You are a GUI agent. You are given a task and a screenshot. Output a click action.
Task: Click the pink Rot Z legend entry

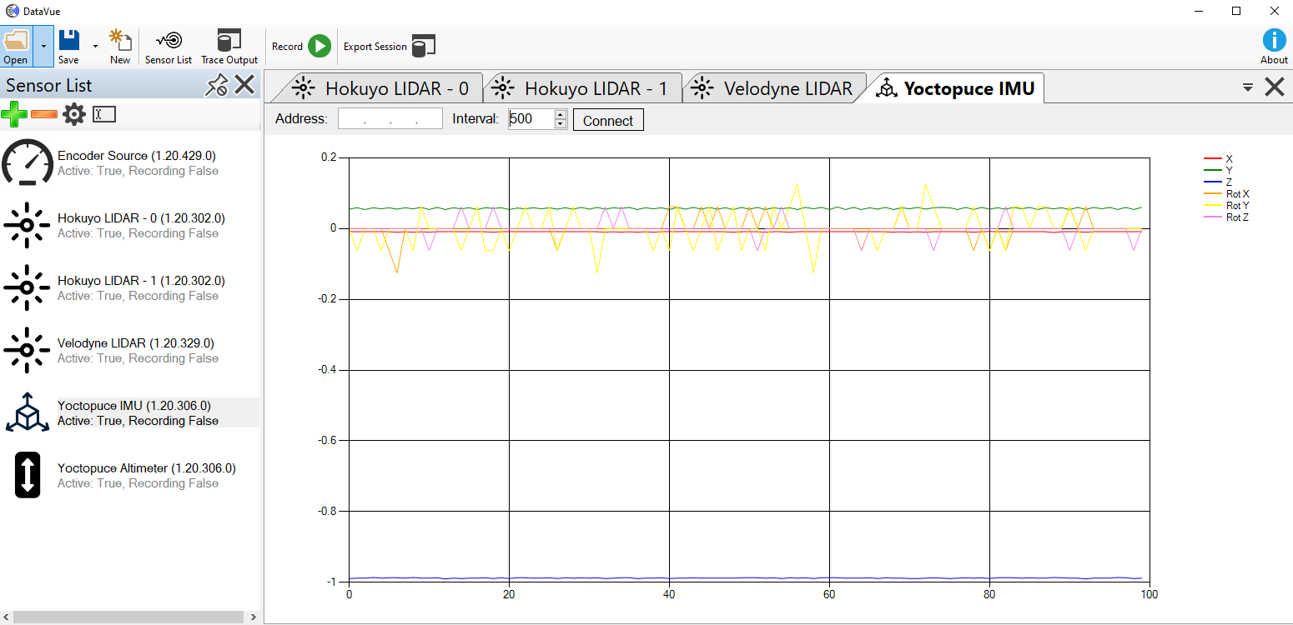coord(1226,217)
